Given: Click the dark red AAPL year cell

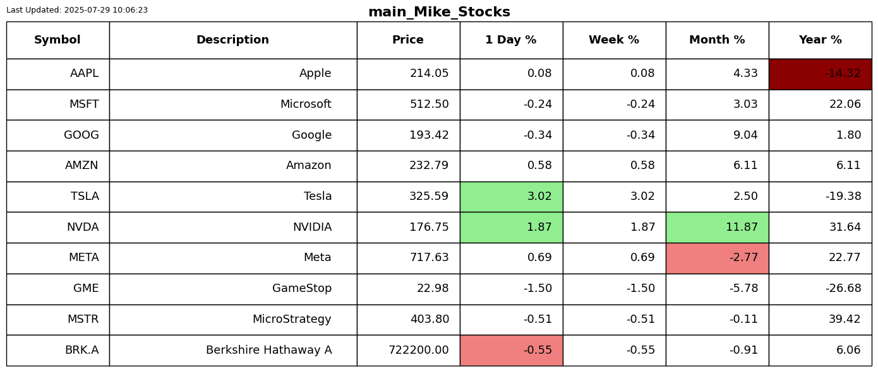Looking at the screenshot, I should [x=820, y=74].
